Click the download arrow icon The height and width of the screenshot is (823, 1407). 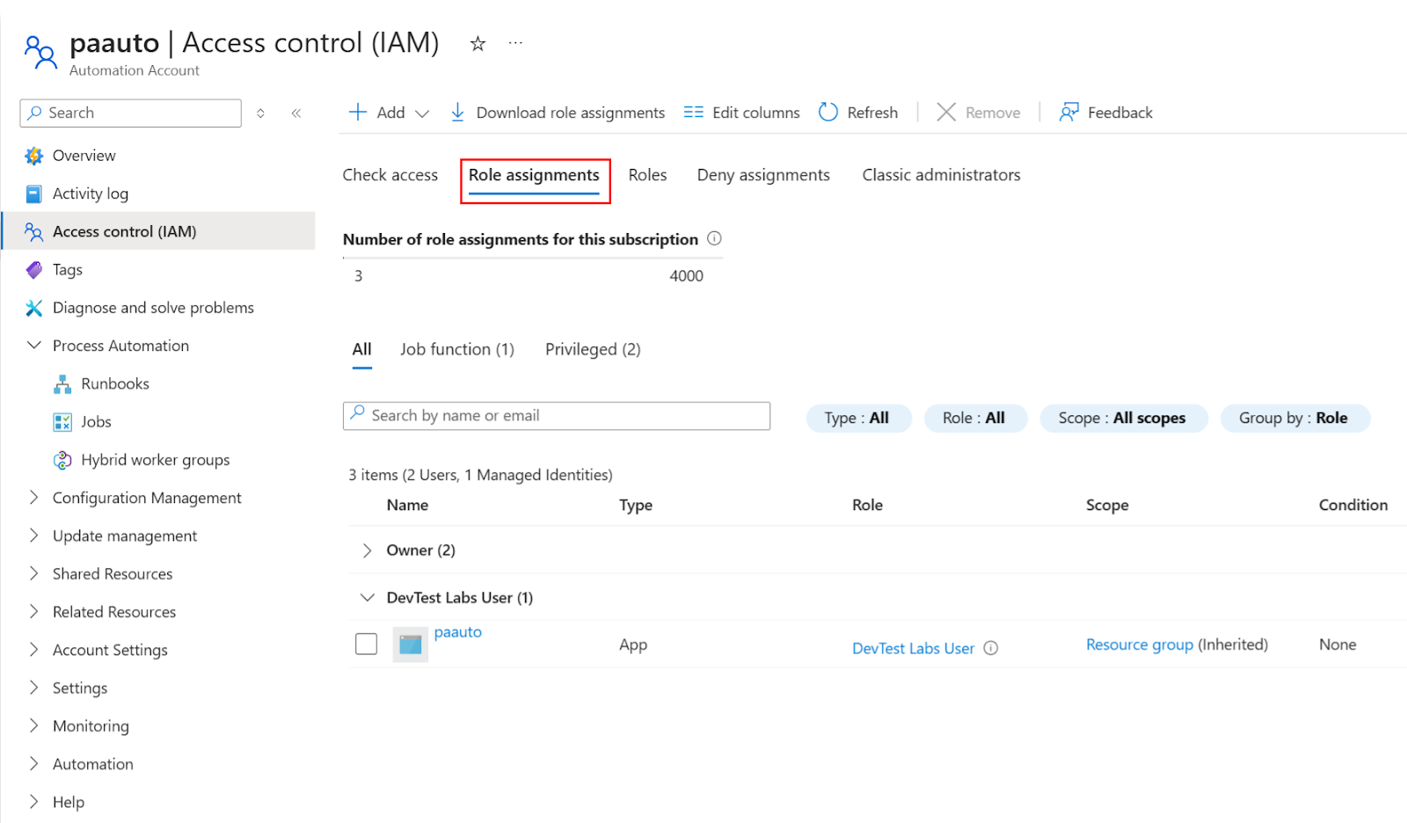[x=457, y=113]
